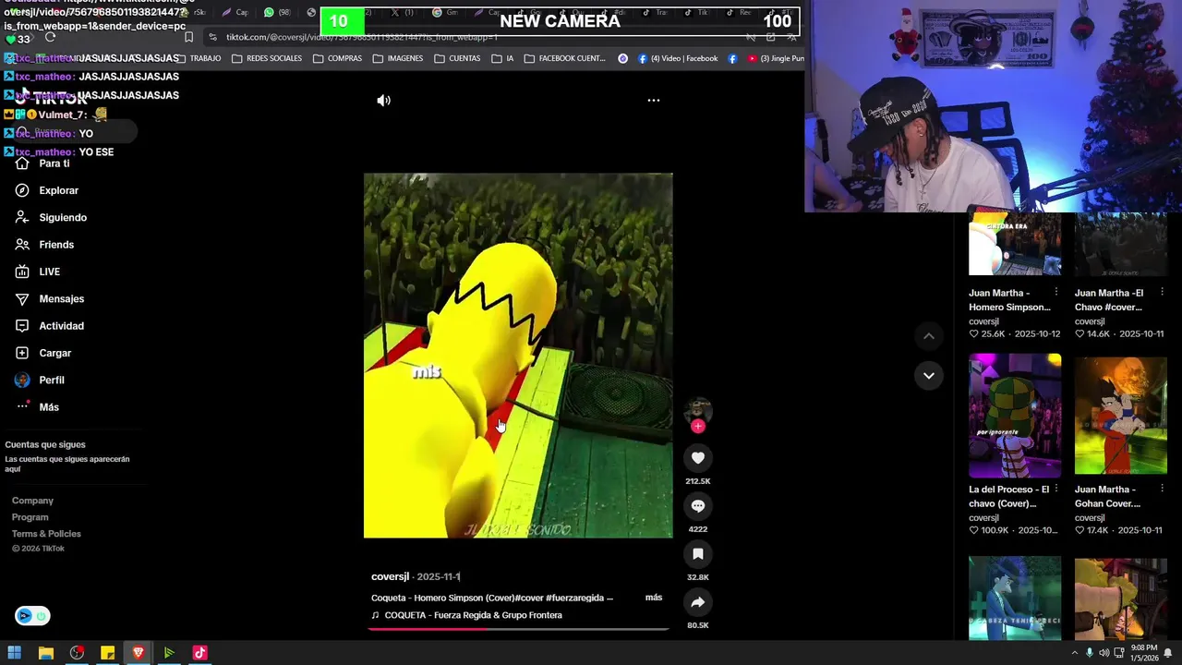Open the Explorar page

tap(47, 190)
